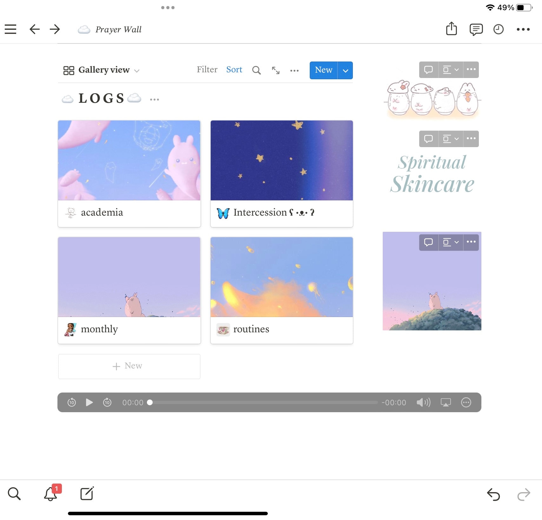Click the blue New button
The image size is (542, 520).
point(323,70)
